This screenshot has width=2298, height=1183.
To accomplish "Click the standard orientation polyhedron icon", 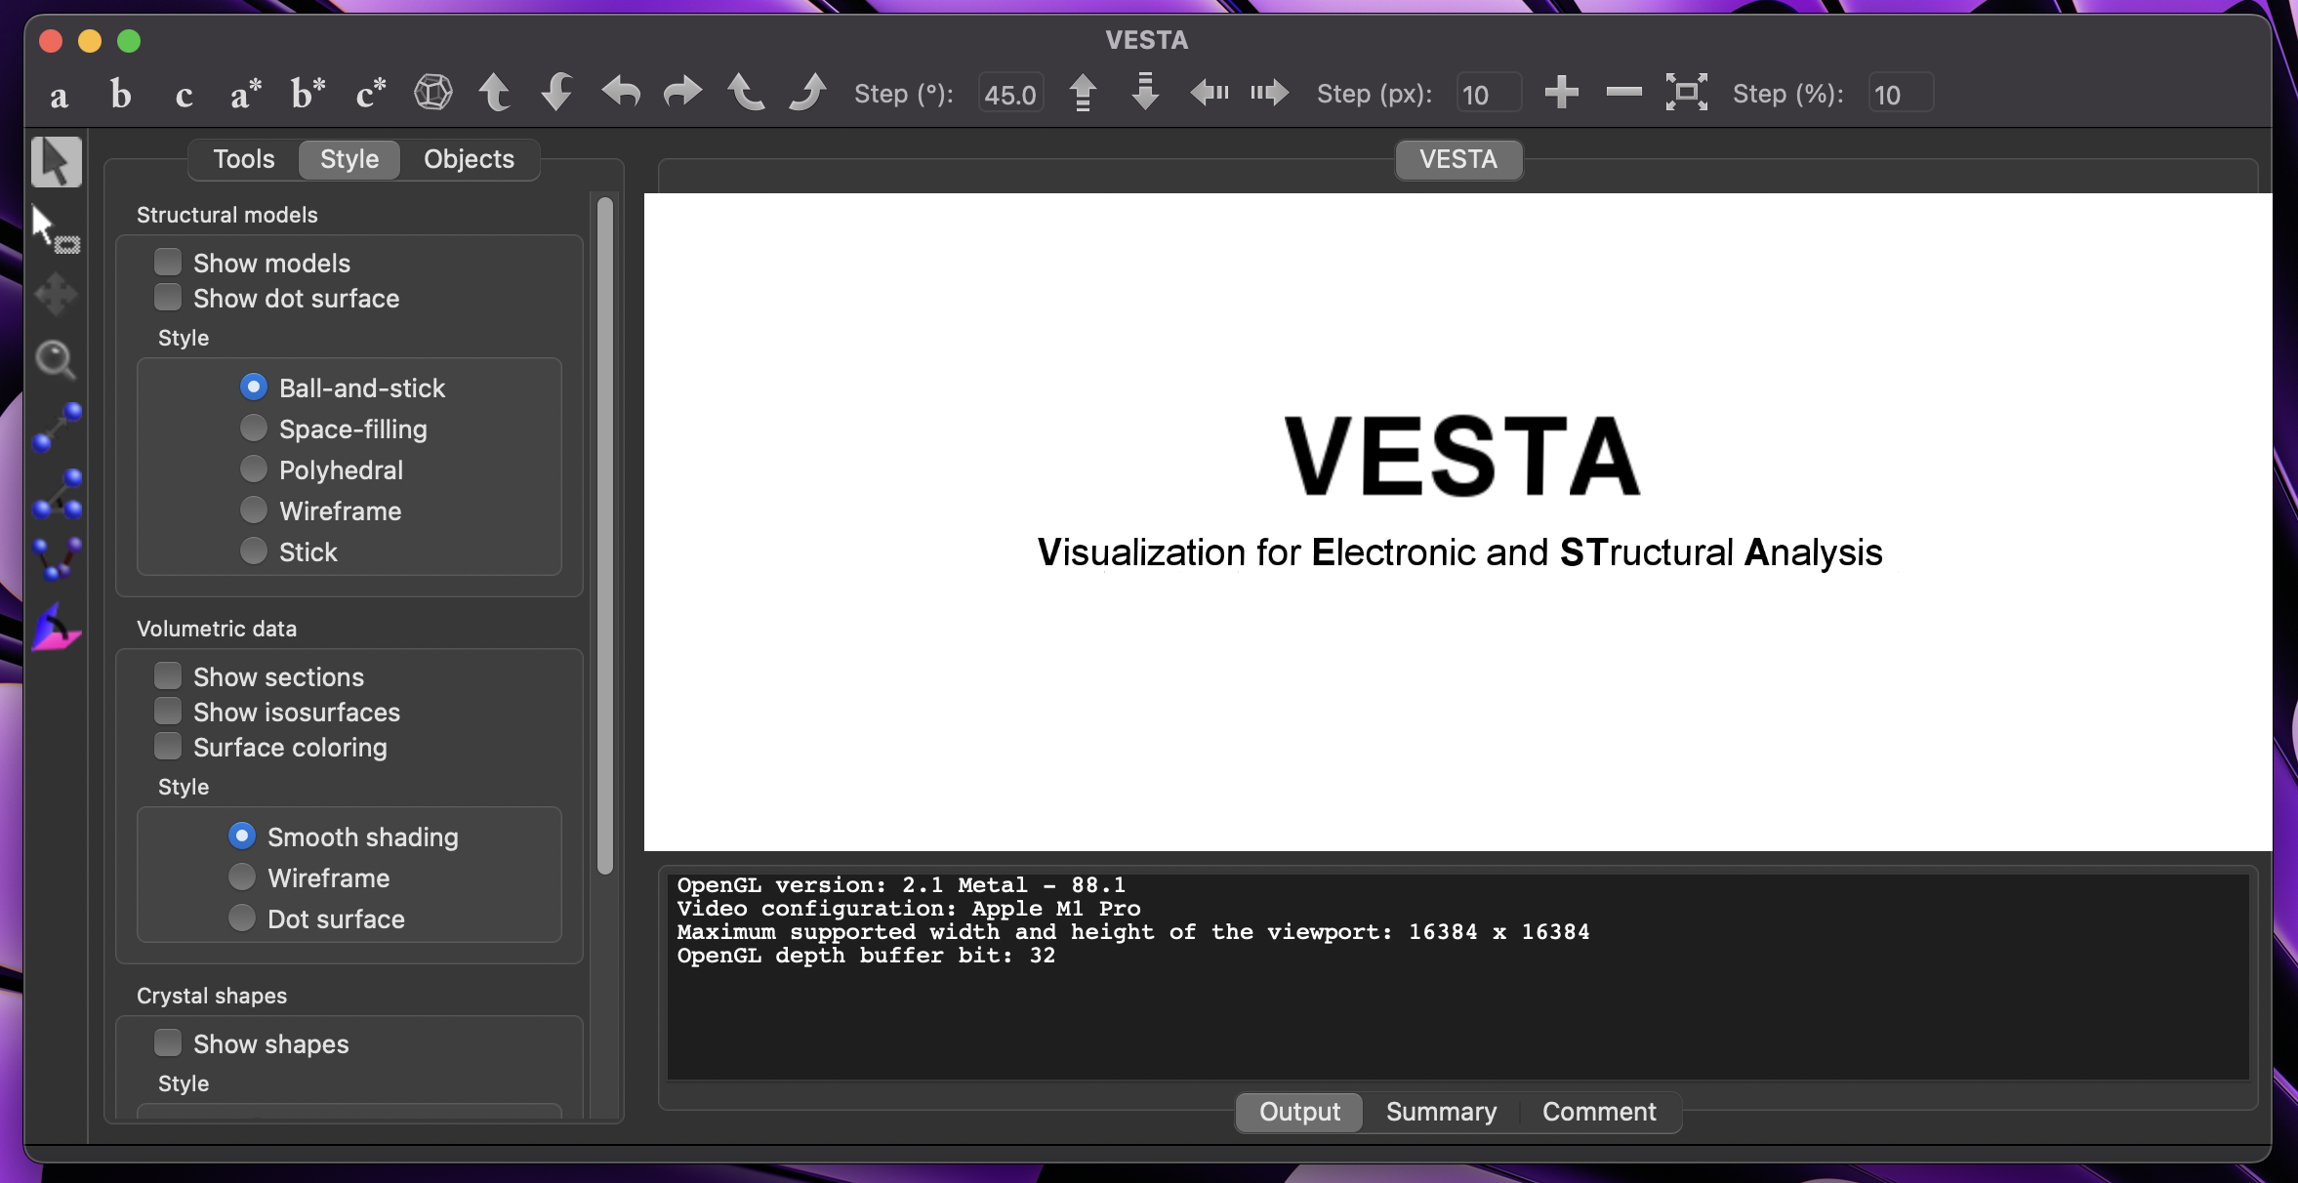I will tap(432, 94).
